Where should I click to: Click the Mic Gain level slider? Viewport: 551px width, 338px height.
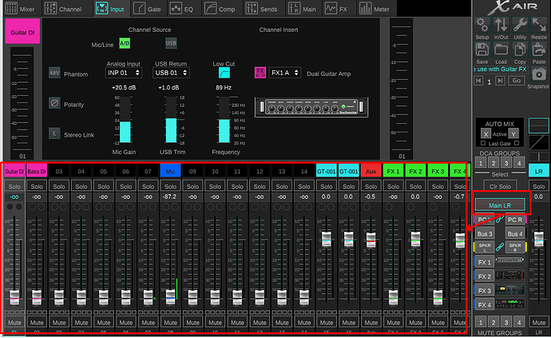click(x=125, y=120)
